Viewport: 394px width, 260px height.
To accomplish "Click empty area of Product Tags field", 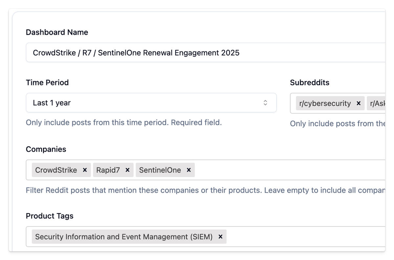I will 305,237.
